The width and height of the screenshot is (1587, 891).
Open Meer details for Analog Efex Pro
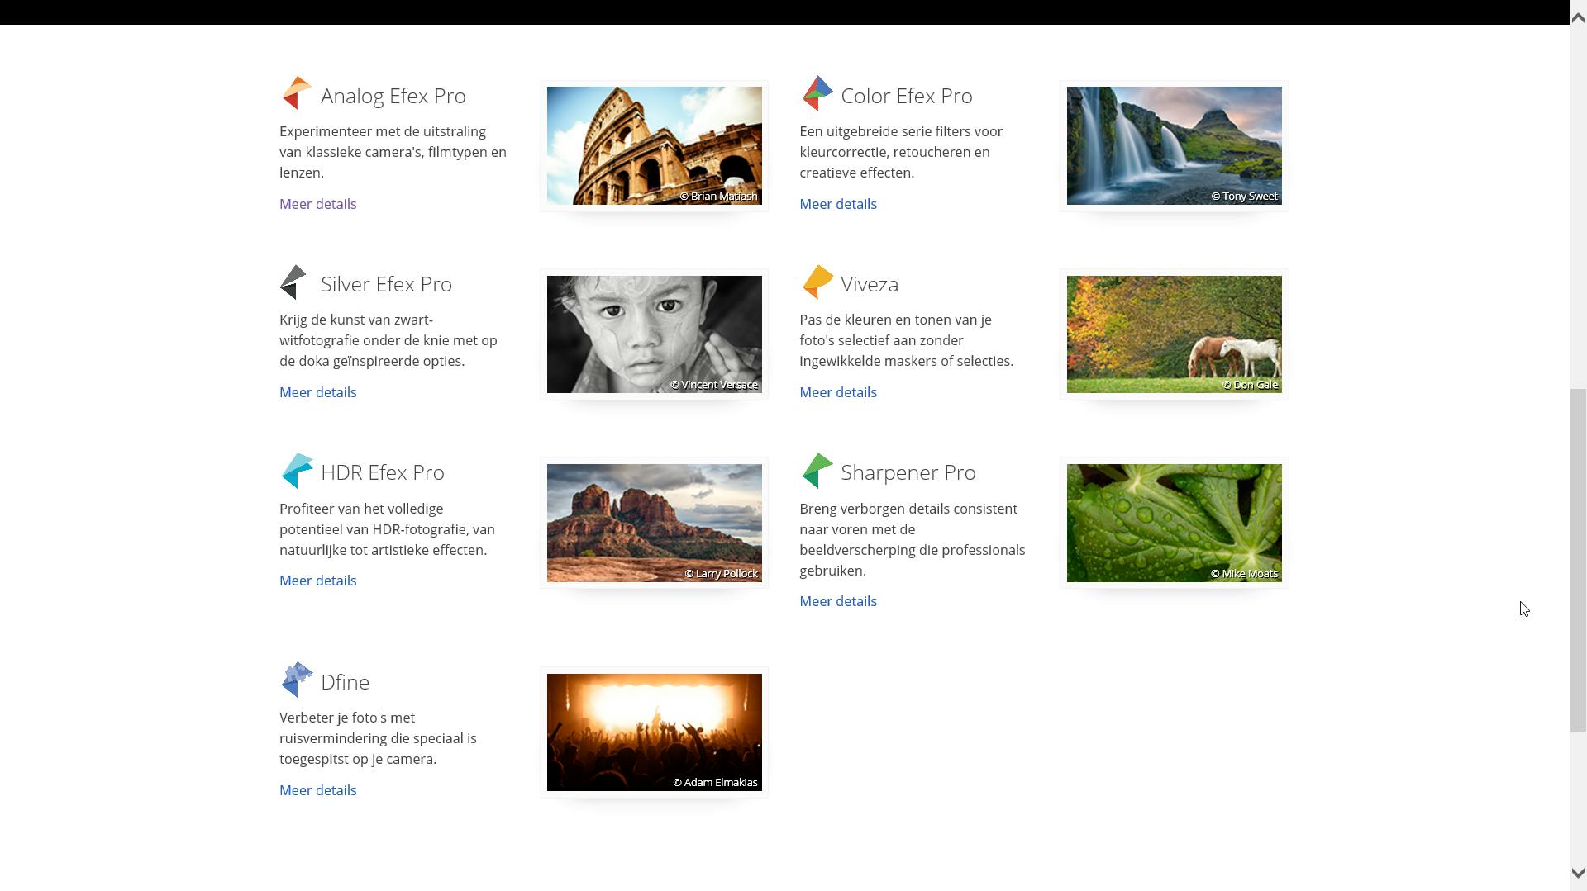tap(317, 204)
